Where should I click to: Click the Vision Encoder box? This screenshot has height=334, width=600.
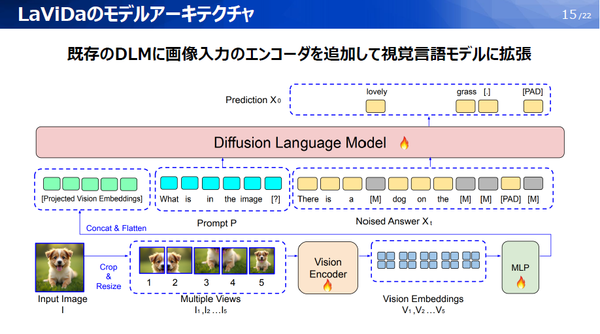[x=328, y=268]
